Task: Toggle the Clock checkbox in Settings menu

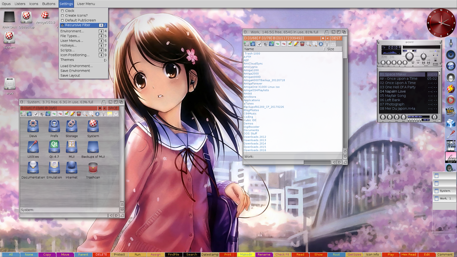Action: tap(62, 11)
